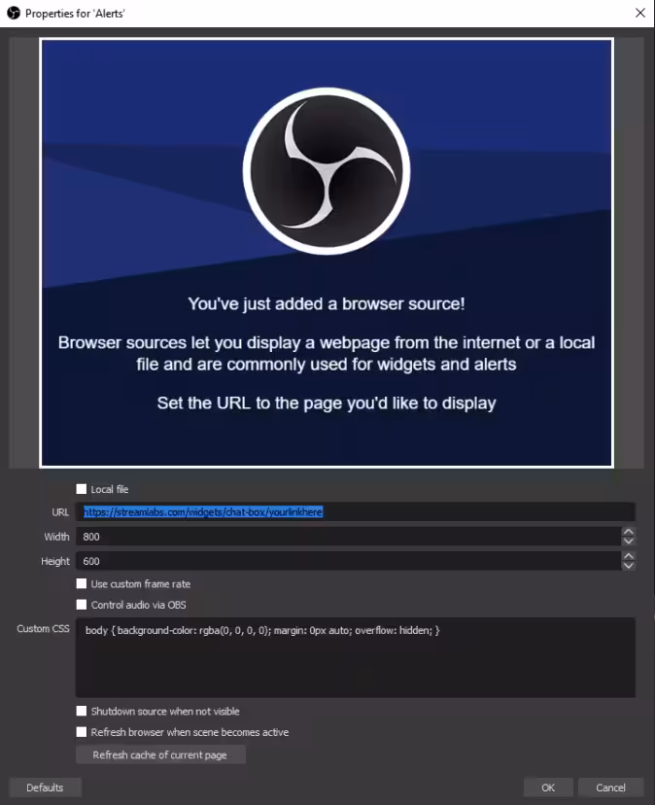Check Shutdown source when not visible
Screen dimensions: 655x805
81,711
